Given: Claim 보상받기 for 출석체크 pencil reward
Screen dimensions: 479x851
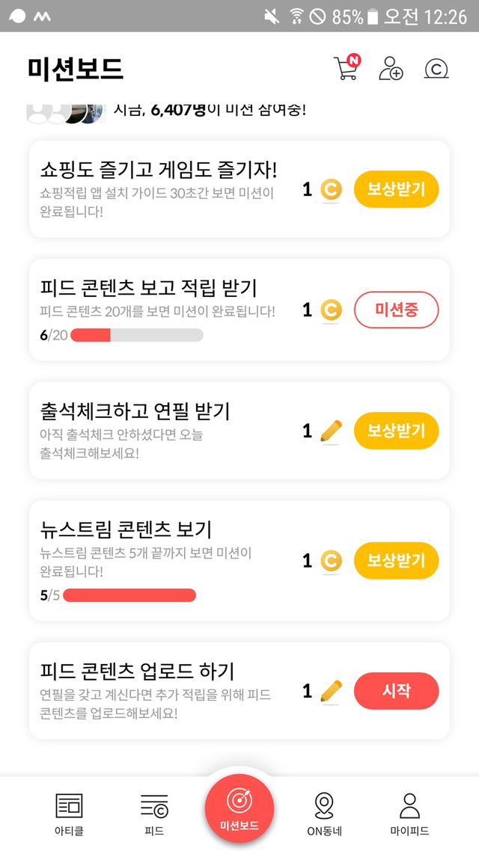Looking at the screenshot, I should coord(396,431).
